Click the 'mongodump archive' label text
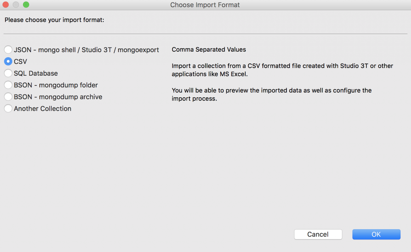The image size is (411, 252). (x=71, y=97)
